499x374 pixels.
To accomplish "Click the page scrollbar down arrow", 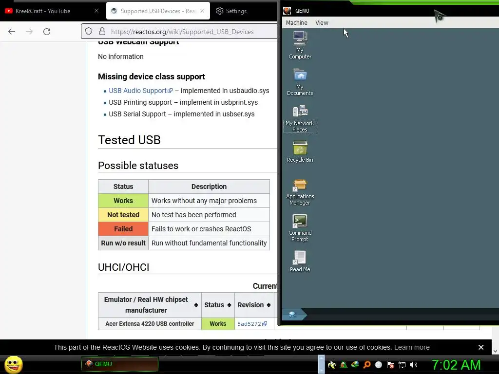I will click(x=495, y=351).
